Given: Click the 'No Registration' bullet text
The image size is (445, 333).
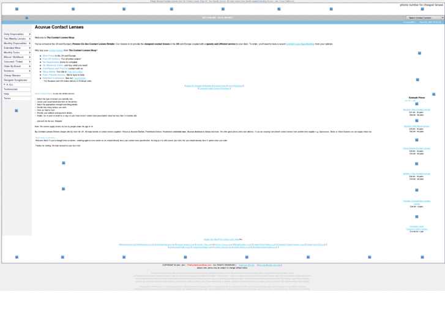Looking at the screenshot, I should pyautogui.click(x=51, y=62).
